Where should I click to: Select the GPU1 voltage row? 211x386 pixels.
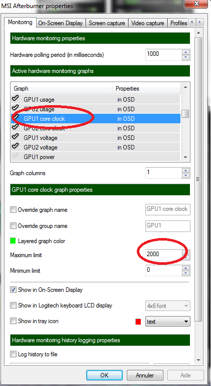click(96, 138)
